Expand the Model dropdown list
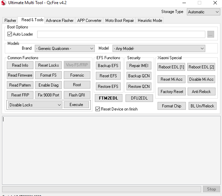The image size is (222, 196). tap(159, 49)
